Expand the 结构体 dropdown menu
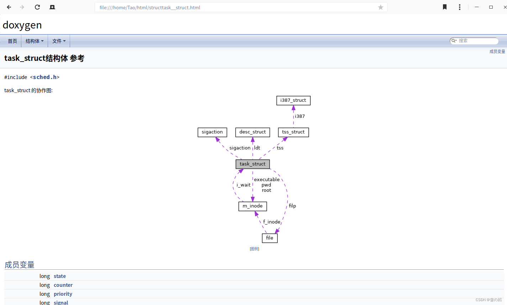 pyautogui.click(x=35, y=41)
